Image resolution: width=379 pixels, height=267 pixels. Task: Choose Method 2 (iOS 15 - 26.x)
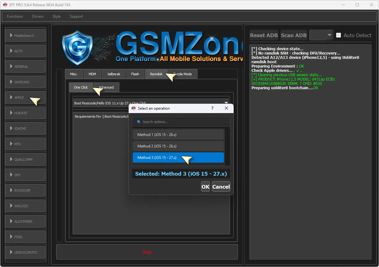(x=178, y=146)
